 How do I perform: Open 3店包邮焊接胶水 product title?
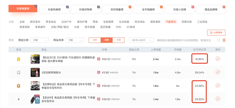pos(51,72)
